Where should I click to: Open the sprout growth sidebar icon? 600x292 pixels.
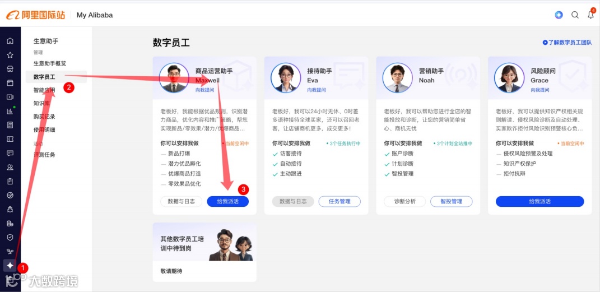click(x=10, y=252)
